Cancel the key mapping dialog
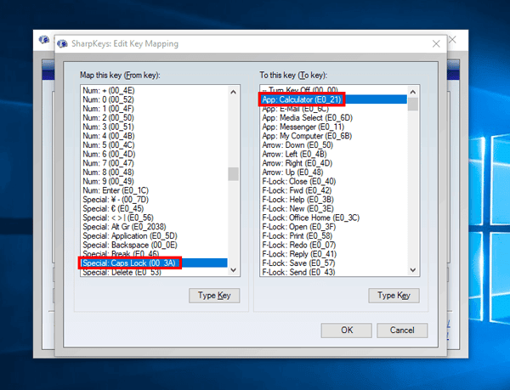510x390 pixels. 402,331
